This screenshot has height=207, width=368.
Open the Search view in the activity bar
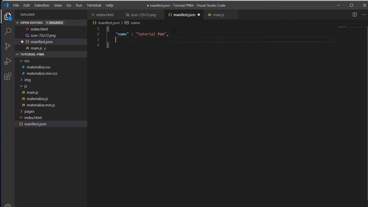click(7, 31)
